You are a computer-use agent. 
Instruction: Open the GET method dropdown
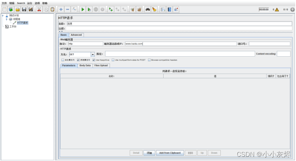click(93, 54)
